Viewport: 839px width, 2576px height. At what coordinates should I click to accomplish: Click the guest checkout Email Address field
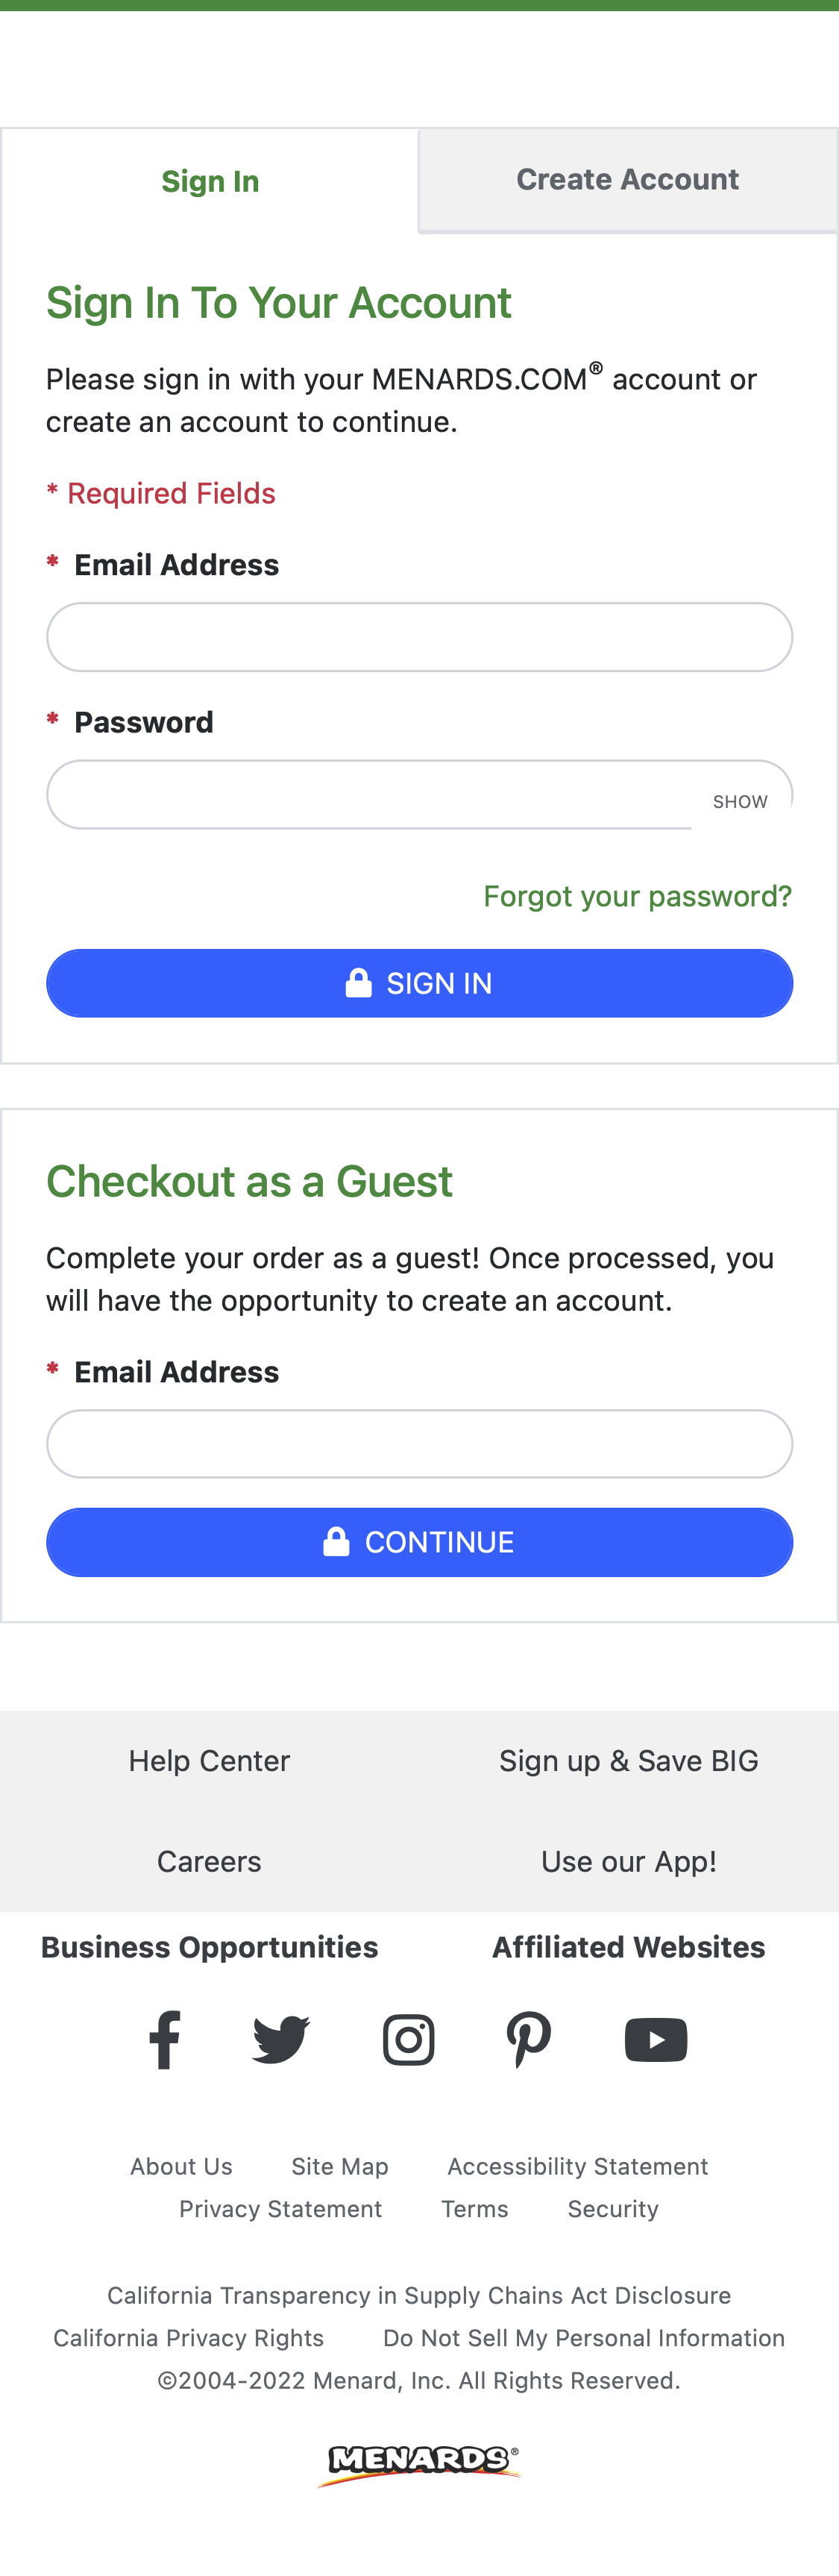(x=419, y=1444)
